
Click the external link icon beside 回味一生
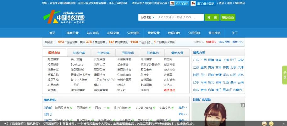coord(108,108)
